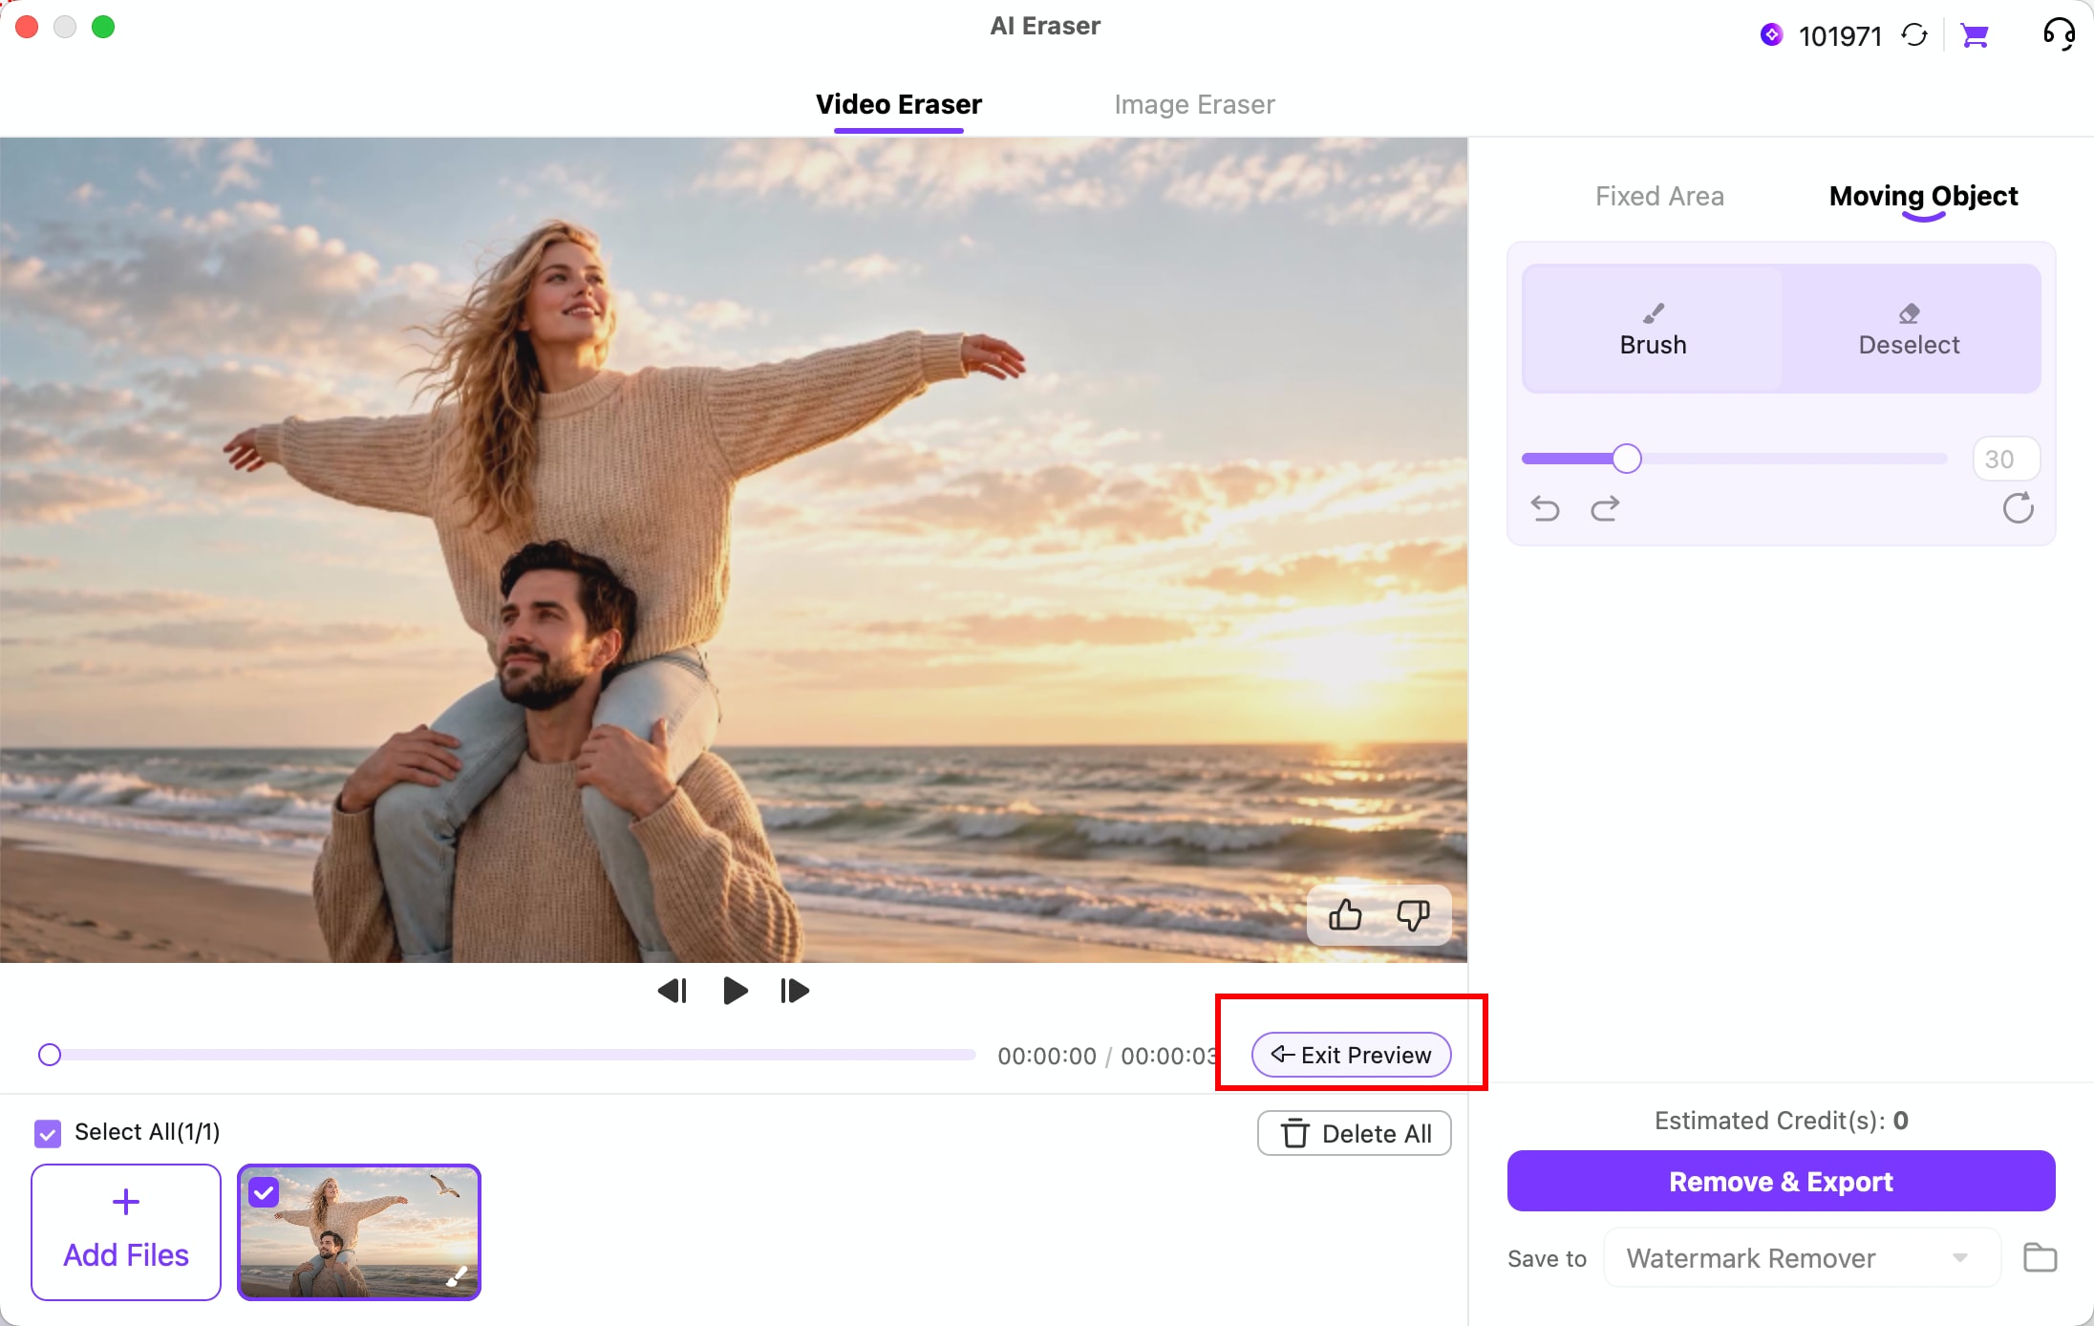Play the video preview
Screen dimensions: 2094x1326
735,991
